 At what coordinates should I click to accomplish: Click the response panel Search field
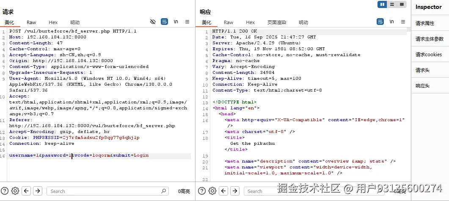pos(314,191)
